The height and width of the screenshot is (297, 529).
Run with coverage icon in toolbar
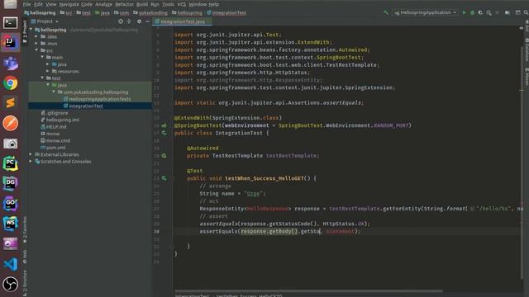point(480,12)
